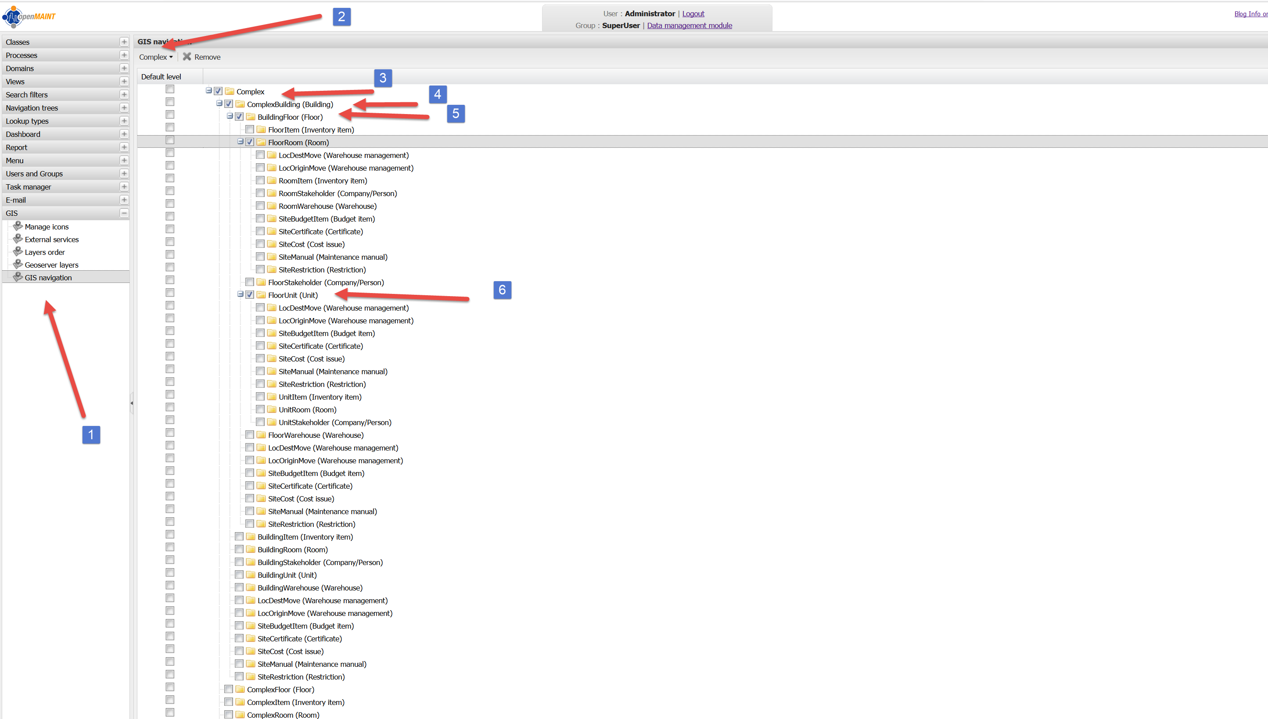Image resolution: width=1268 pixels, height=719 pixels.
Task: Collapse the ComplexBuilding (Building) tree node
Action: coord(219,104)
